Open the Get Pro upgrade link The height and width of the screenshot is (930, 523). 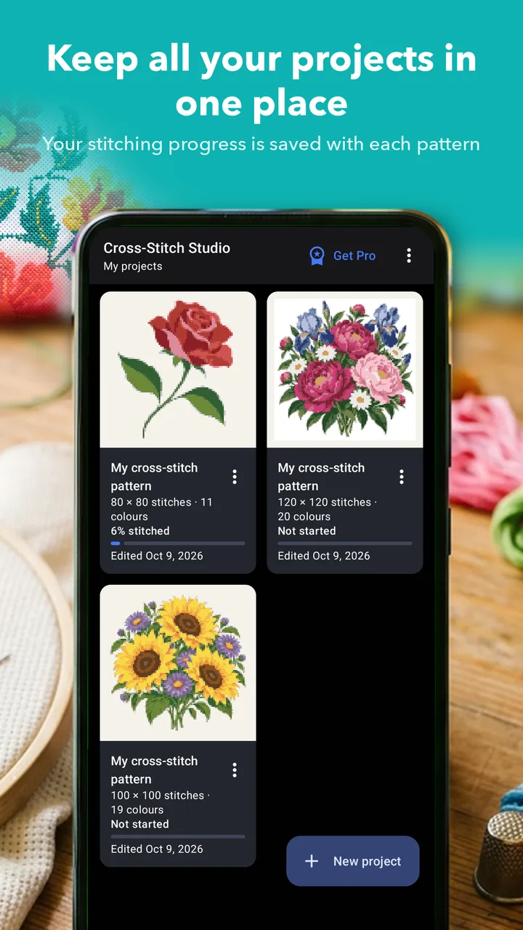coord(343,256)
